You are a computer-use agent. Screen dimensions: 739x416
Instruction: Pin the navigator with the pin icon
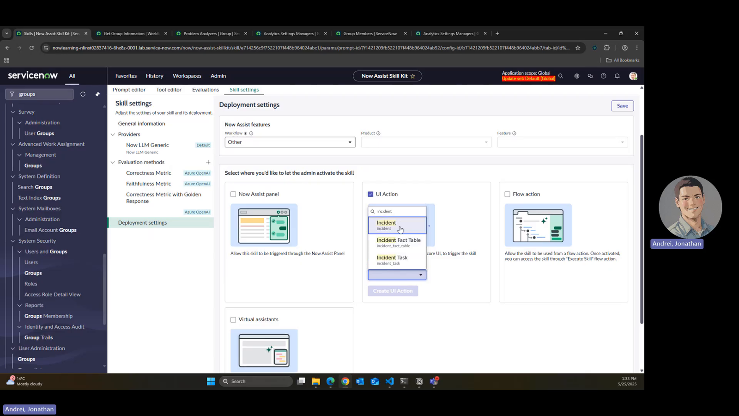click(x=97, y=94)
